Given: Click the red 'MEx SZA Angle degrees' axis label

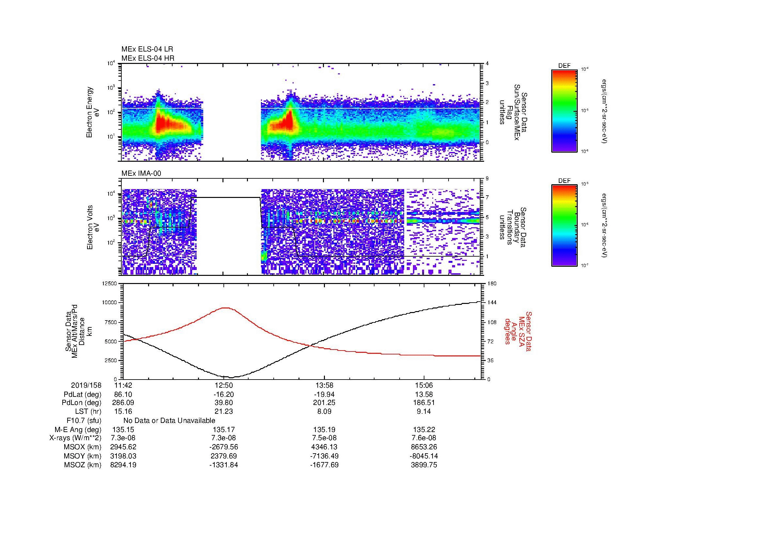Looking at the screenshot, I should [518, 331].
